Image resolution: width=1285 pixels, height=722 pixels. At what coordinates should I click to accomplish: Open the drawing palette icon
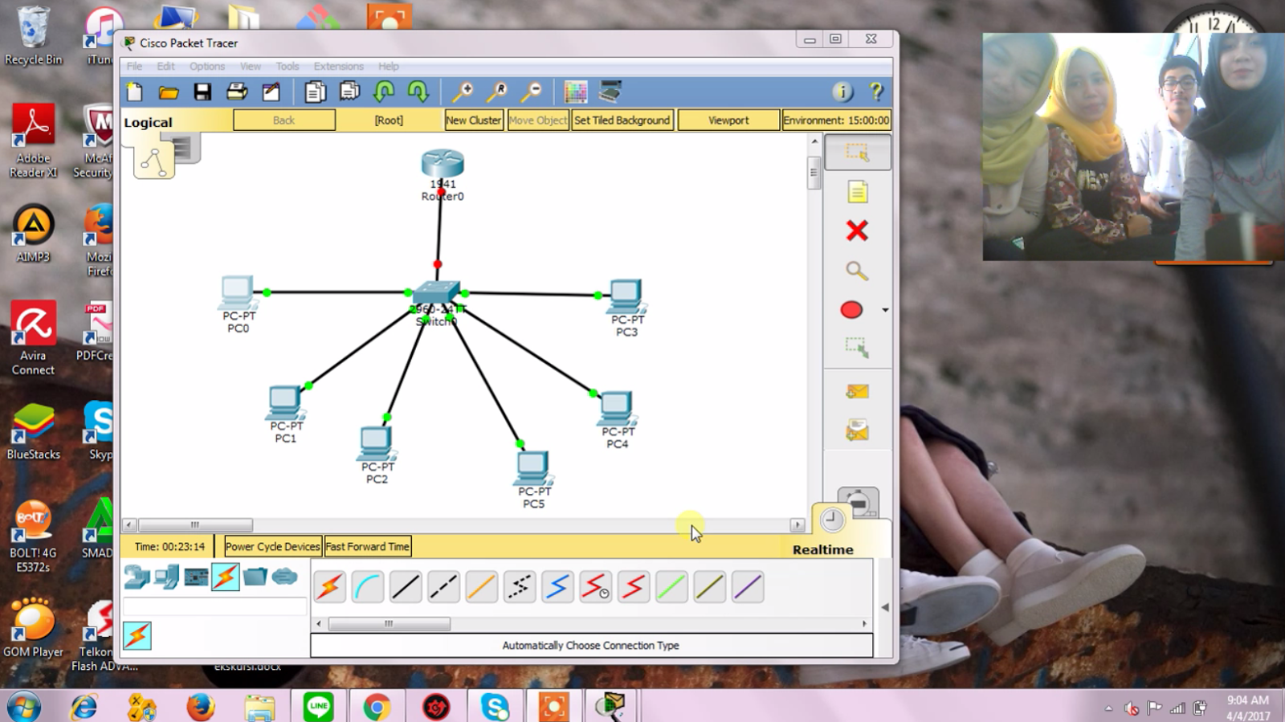pyautogui.click(x=576, y=92)
